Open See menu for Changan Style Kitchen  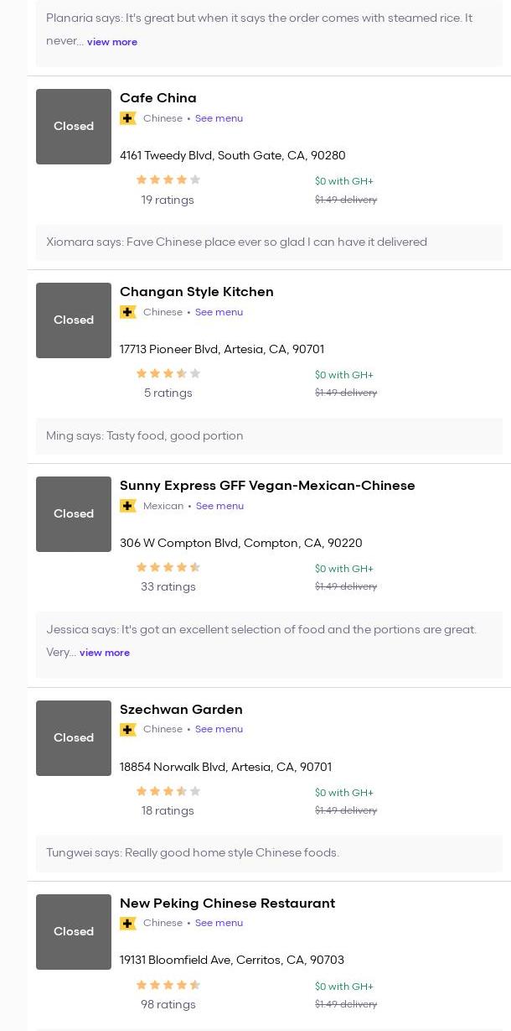[x=219, y=312]
